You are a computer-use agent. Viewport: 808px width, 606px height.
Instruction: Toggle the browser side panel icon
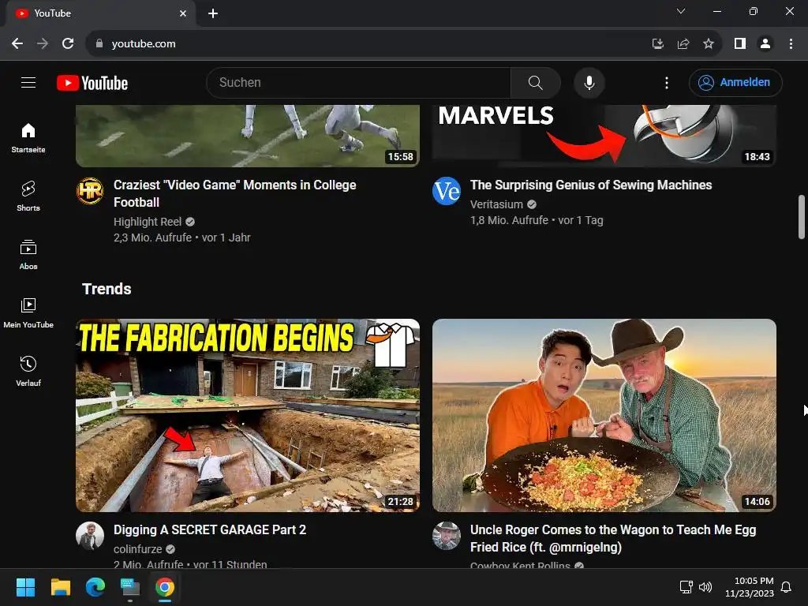[740, 44]
